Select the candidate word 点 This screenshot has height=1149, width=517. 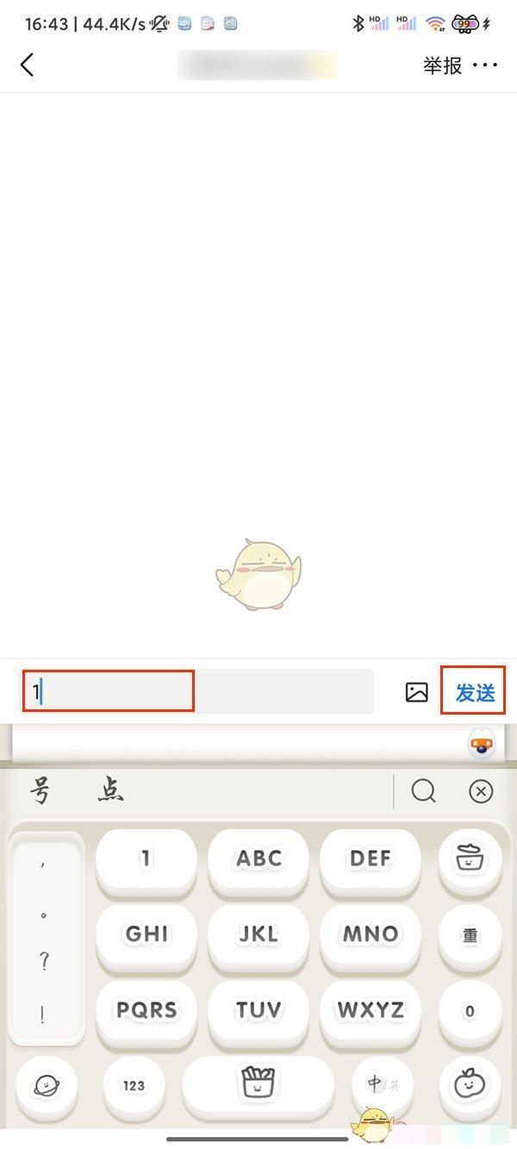[110, 790]
